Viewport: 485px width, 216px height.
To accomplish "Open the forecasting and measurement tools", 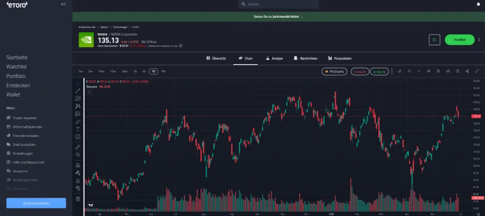I will point(78,114).
